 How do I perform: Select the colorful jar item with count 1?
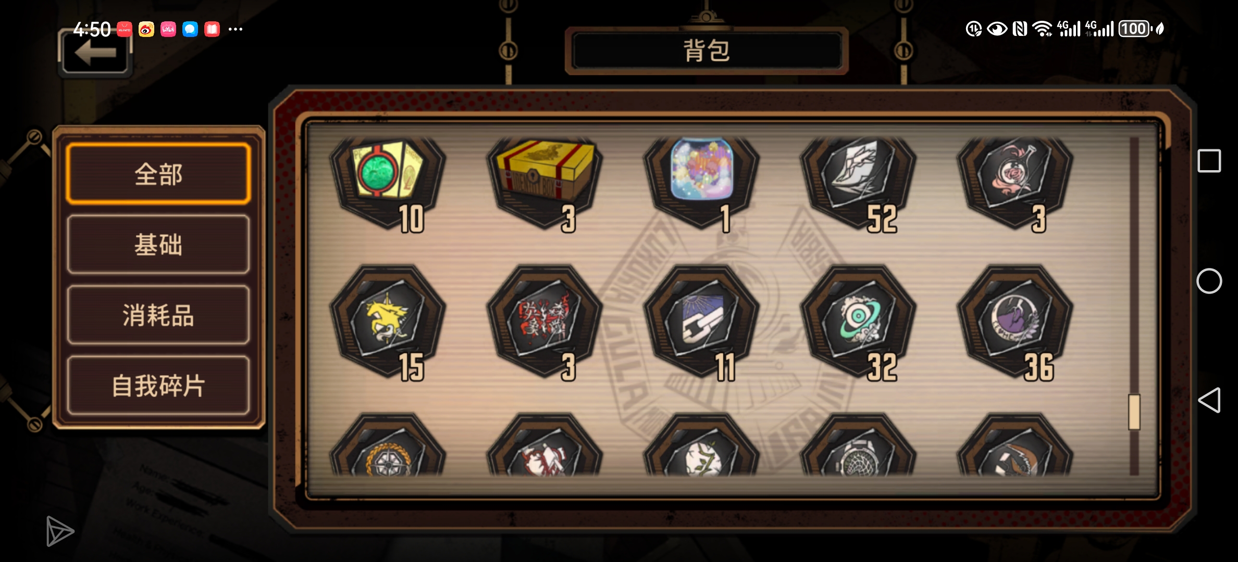click(x=701, y=182)
